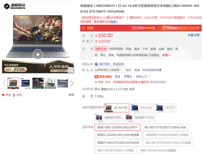Click the MECHREVO brand logo
The height and width of the screenshot is (154, 203).
pos(15,6)
